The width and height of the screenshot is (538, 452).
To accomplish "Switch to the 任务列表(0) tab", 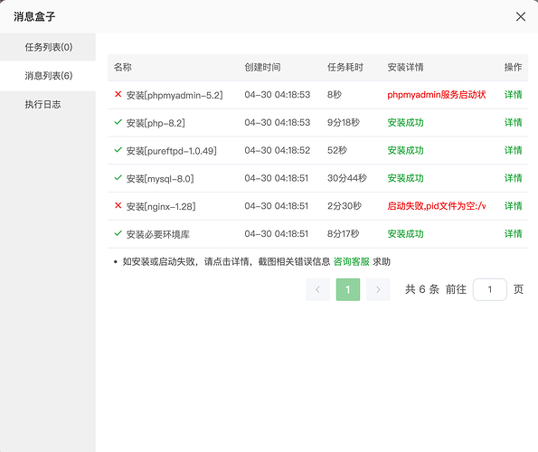I will 48,47.
